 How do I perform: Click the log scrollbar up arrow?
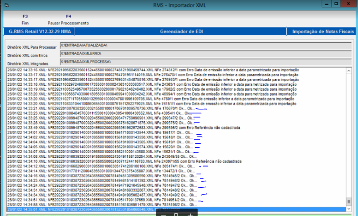349,71
